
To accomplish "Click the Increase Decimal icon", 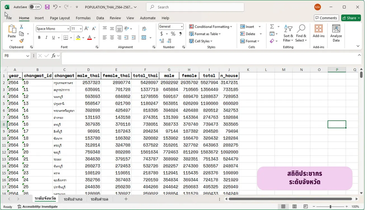I will coord(162,41).
